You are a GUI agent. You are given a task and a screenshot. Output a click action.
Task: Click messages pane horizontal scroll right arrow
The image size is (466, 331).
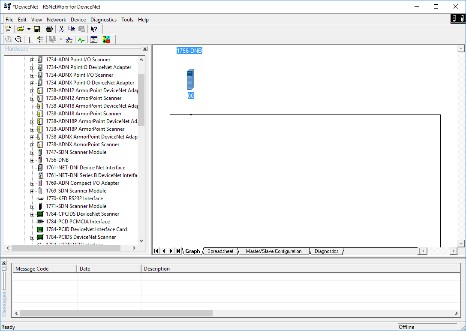click(x=457, y=313)
